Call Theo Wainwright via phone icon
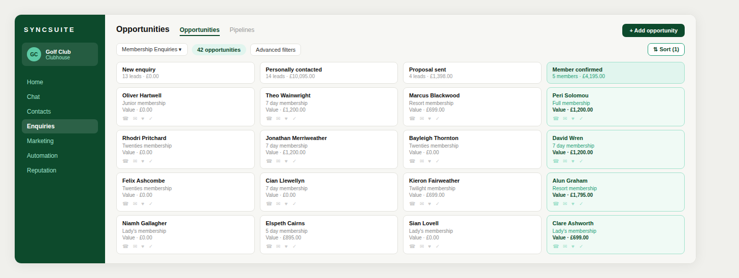739x278 pixels. pos(269,118)
